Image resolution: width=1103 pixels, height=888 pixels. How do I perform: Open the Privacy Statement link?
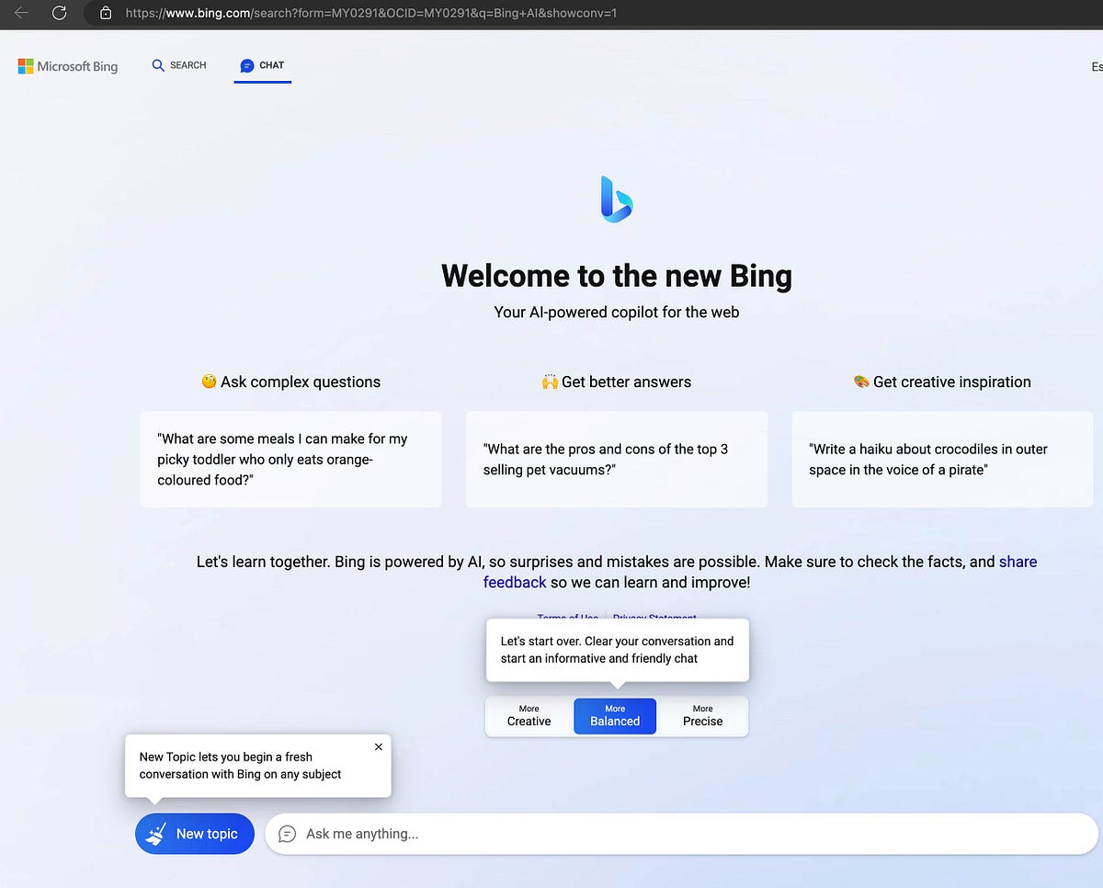tap(654, 618)
